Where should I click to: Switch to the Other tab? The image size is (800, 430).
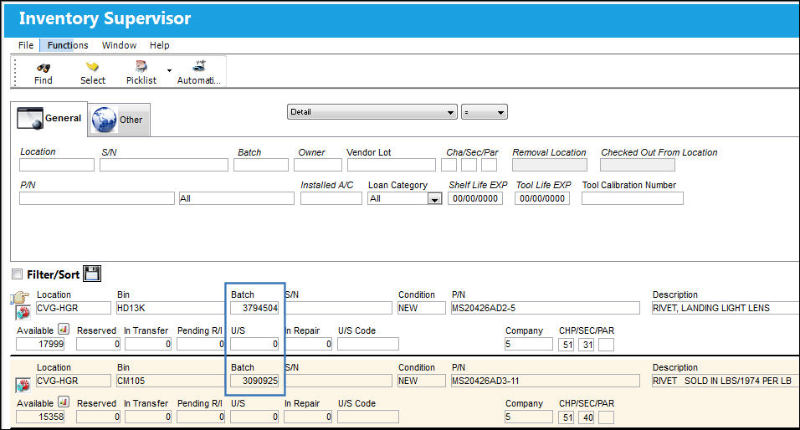coord(119,120)
